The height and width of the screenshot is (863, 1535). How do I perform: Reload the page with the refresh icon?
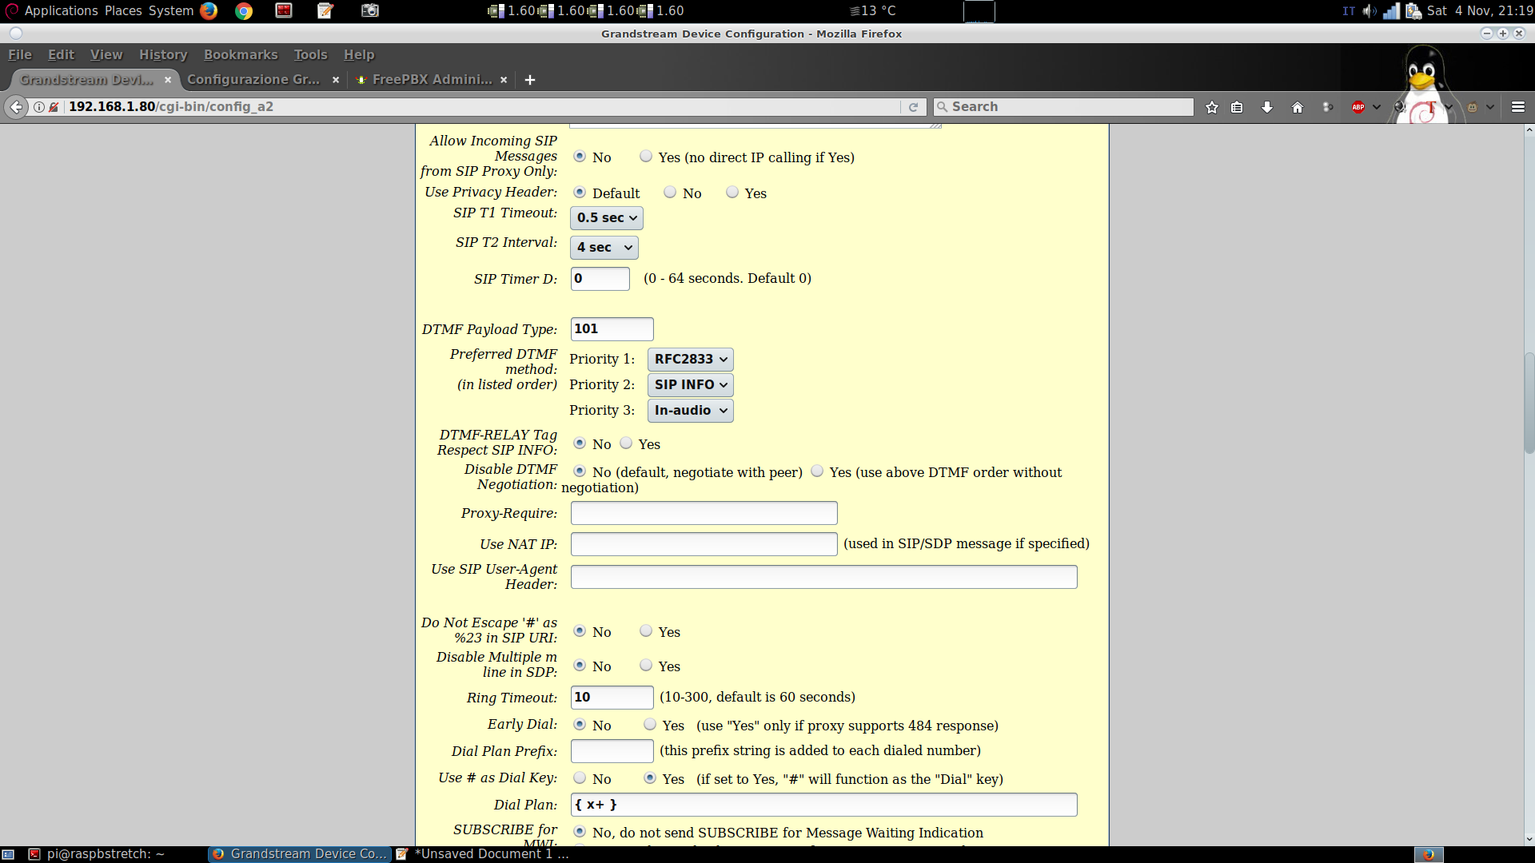coord(913,107)
